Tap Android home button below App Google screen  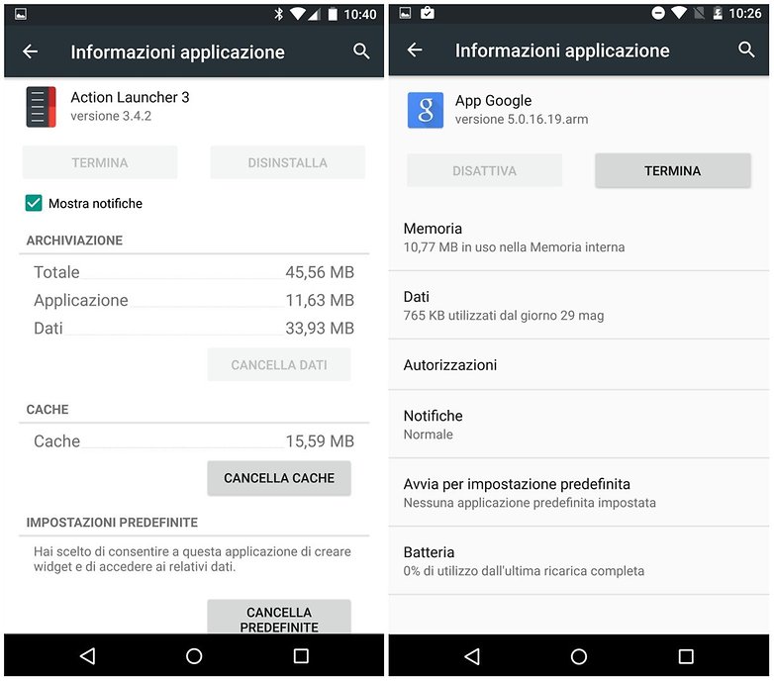point(579,656)
